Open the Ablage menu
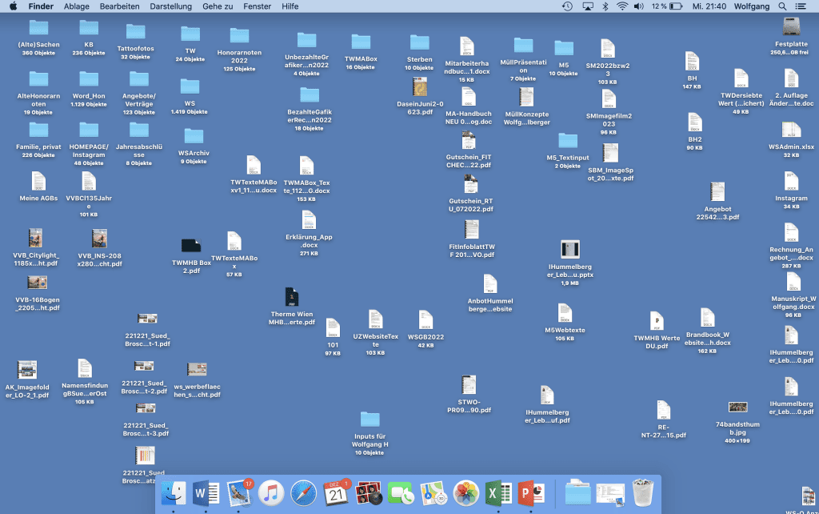The image size is (819, 514). point(77,6)
